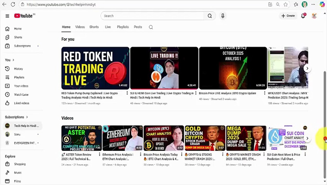Open options for SUI & HEMI video
The height and width of the screenshot is (185, 327).
(196, 93)
